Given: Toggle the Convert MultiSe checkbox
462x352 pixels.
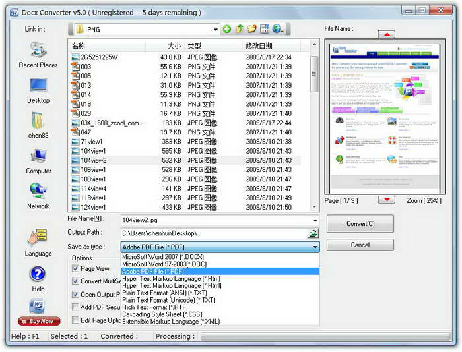Looking at the screenshot, I should tap(75, 281).
